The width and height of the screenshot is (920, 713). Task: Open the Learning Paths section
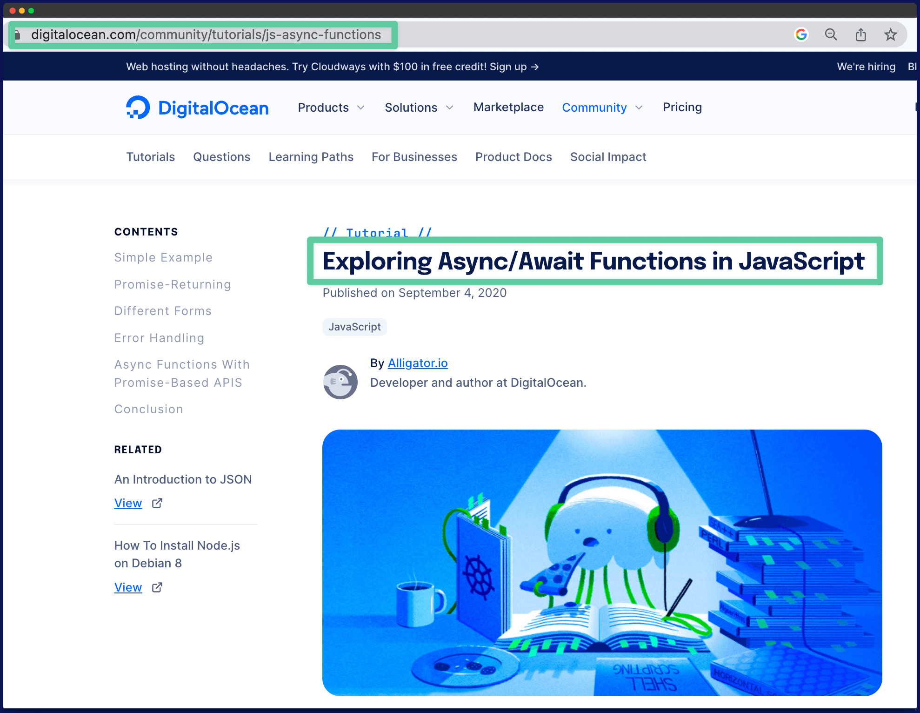click(311, 157)
